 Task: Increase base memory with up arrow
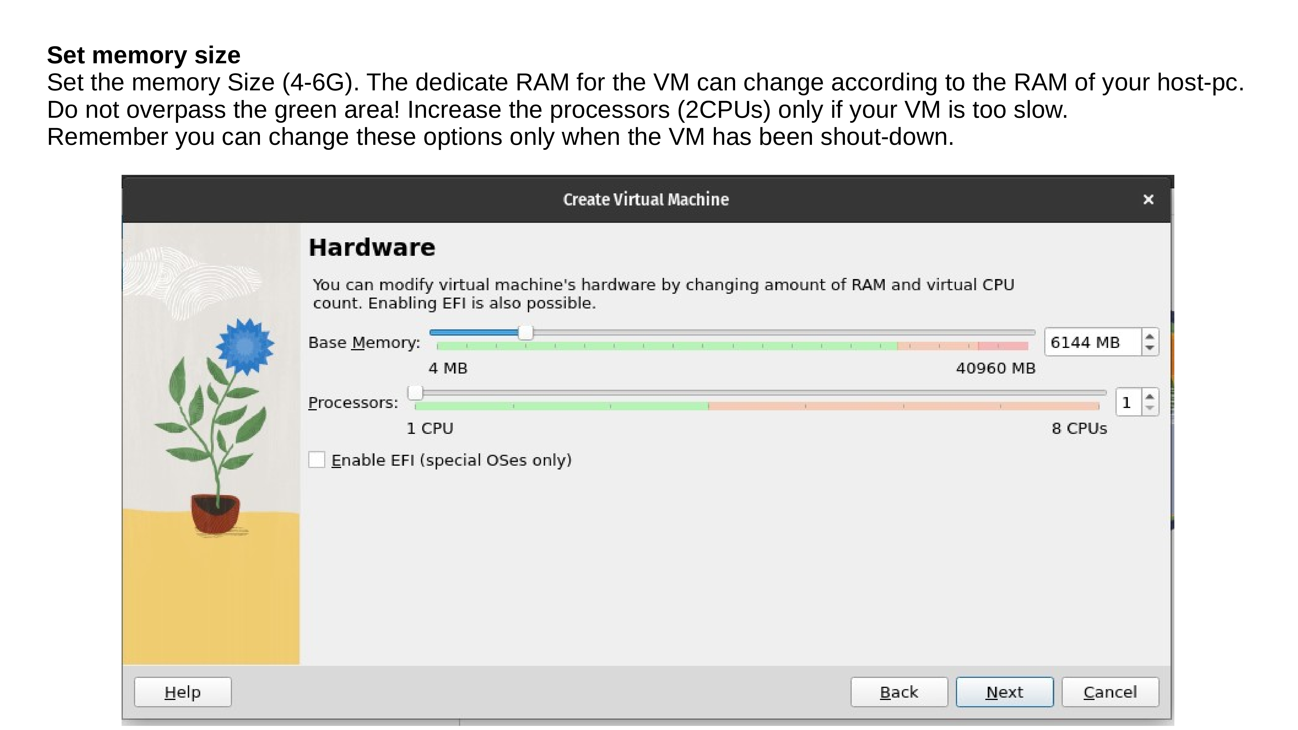point(1150,336)
